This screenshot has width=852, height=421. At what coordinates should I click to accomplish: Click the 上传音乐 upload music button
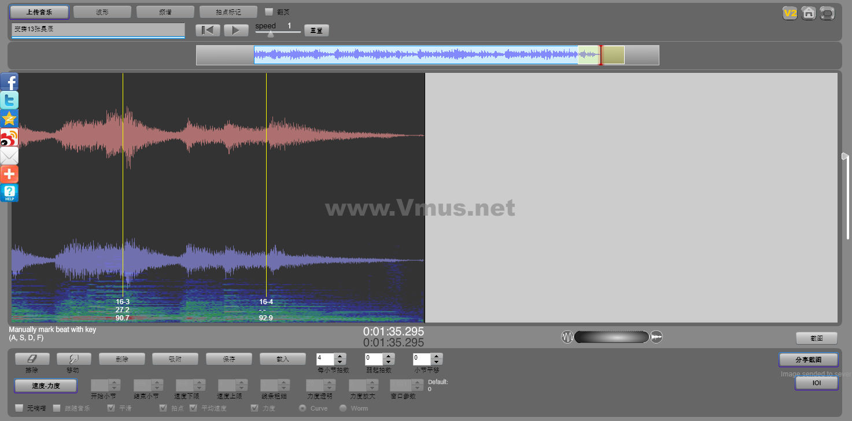point(39,12)
